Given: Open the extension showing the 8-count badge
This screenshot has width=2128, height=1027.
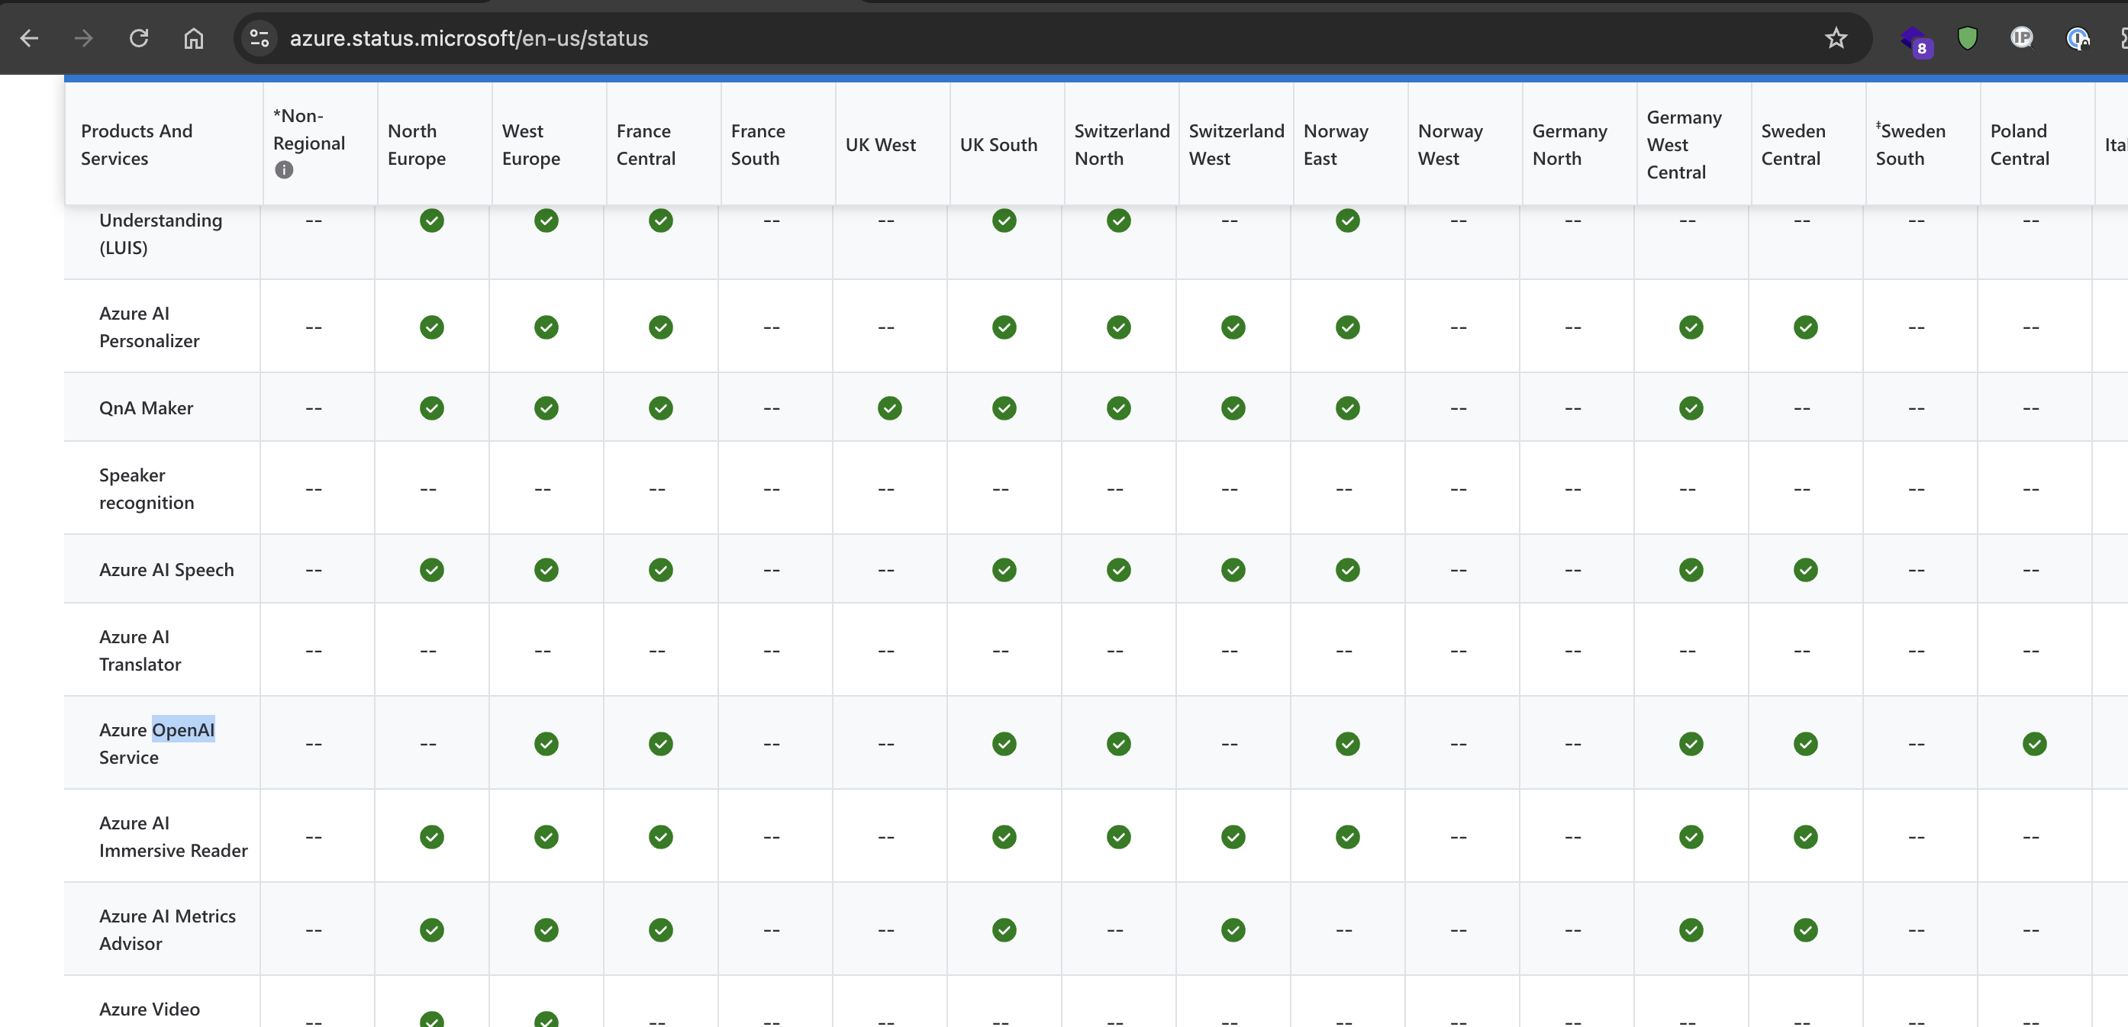Looking at the screenshot, I should 1916,38.
